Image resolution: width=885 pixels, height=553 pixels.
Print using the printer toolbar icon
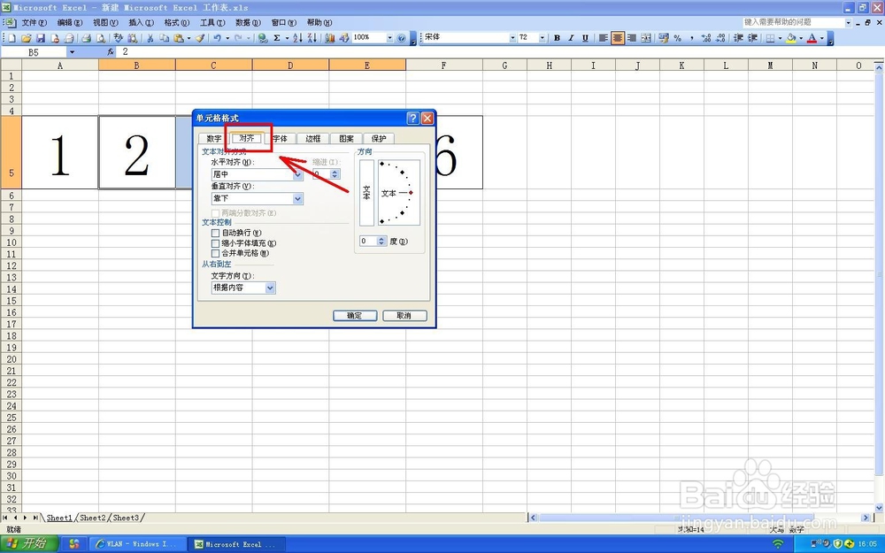click(x=86, y=38)
